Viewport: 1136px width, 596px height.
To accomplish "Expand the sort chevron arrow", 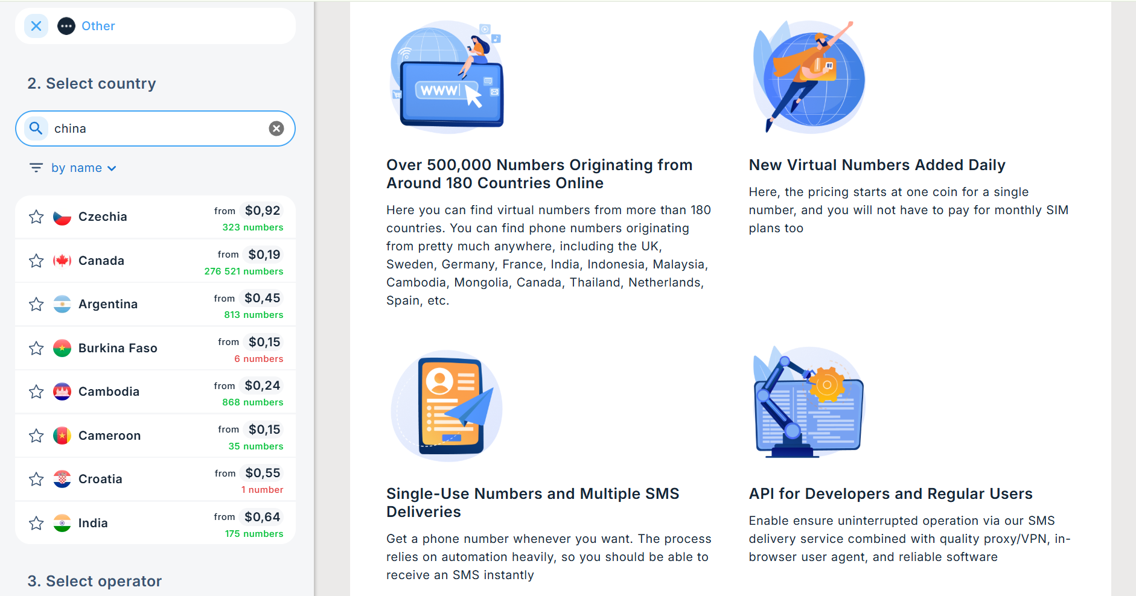I will (x=112, y=168).
